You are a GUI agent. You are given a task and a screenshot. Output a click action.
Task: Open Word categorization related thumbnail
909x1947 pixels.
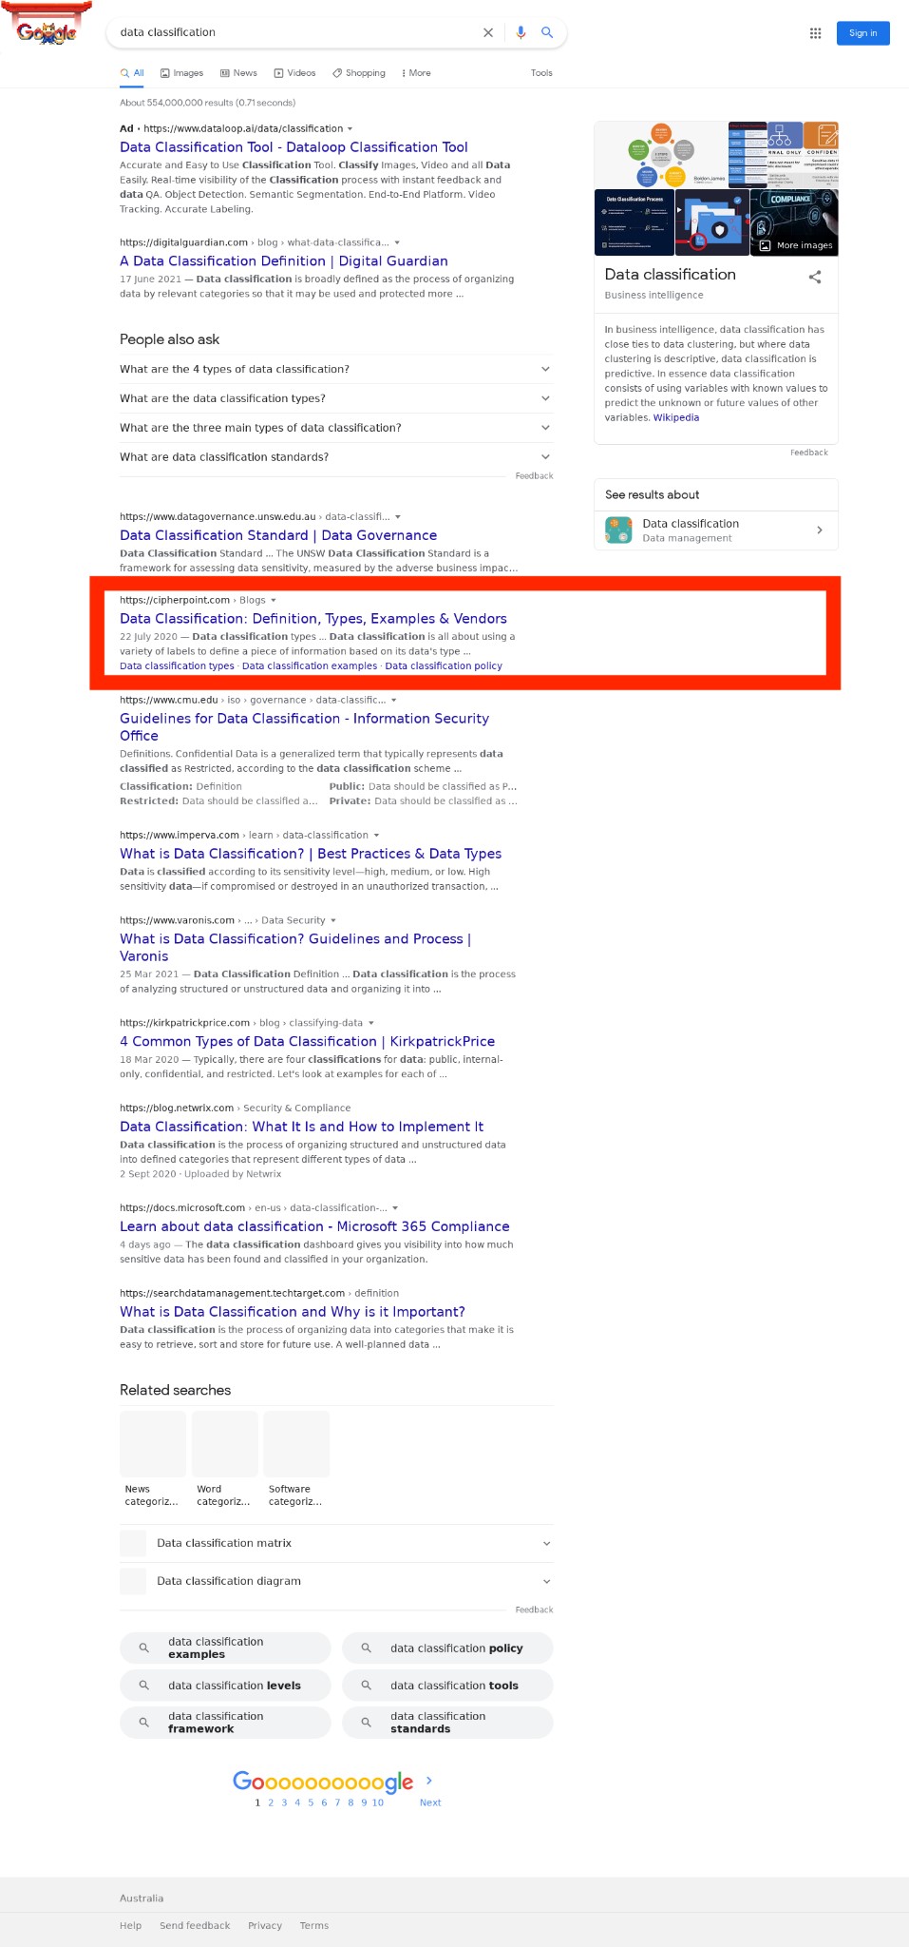point(225,1459)
